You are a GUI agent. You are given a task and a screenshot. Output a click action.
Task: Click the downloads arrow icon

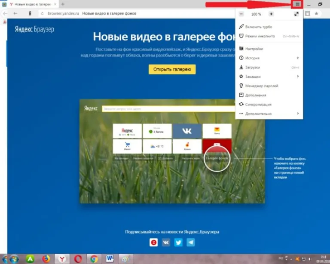241,67
